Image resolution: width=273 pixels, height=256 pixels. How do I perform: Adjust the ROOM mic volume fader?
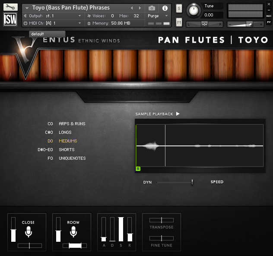[58, 230]
